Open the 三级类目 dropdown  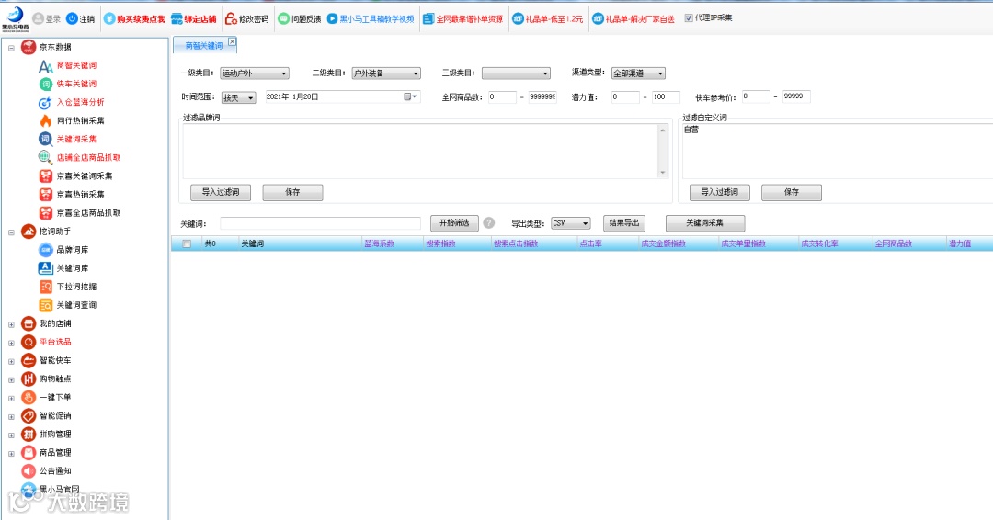pos(516,73)
